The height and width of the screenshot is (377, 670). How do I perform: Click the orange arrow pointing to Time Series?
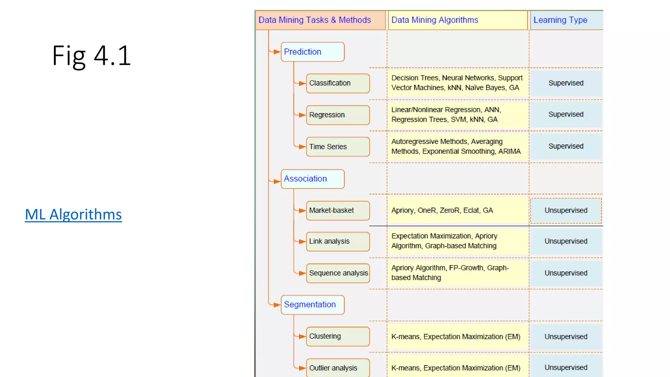click(x=302, y=147)
